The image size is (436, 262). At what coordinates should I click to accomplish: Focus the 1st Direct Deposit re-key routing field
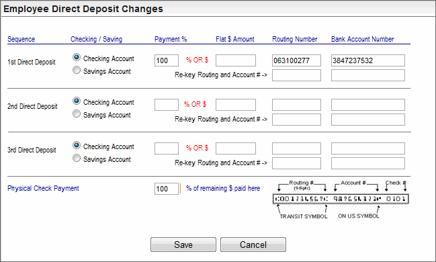click(296, 75)
